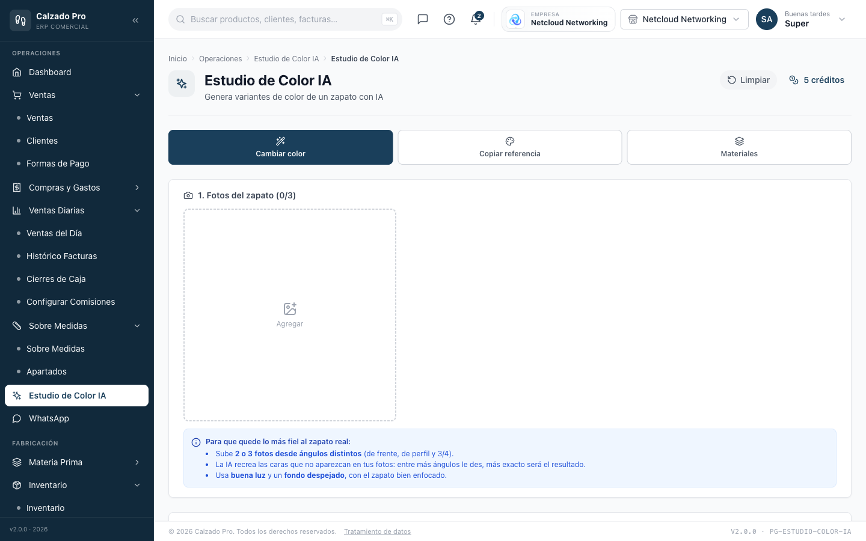Collapse the sidebar with double-chevron icon
The width and height of the screenshot is (866, 541).
pos(135,20)
